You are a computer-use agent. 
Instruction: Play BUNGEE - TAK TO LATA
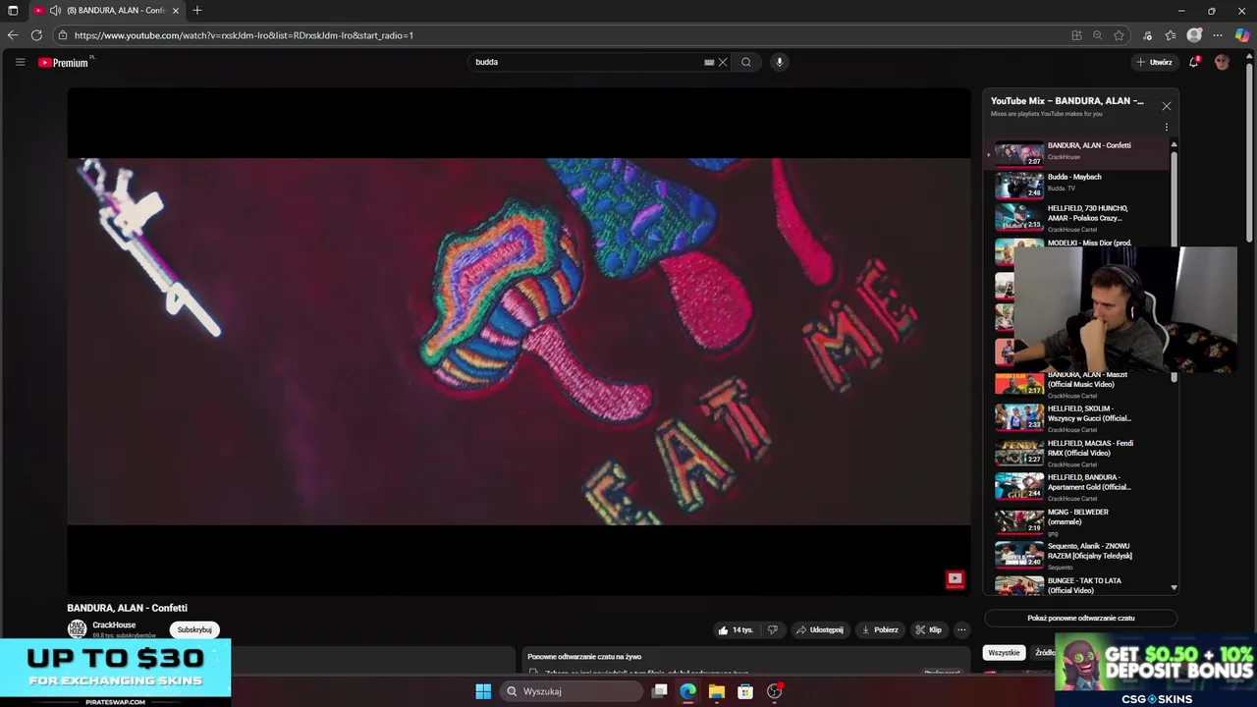pos(1078,585)
